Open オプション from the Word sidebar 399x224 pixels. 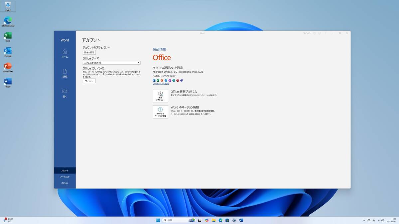pos(65,183)
